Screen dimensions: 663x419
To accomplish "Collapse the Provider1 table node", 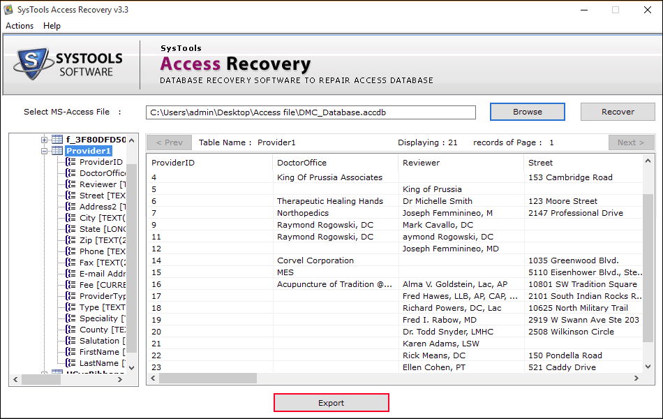I will 44,151.
